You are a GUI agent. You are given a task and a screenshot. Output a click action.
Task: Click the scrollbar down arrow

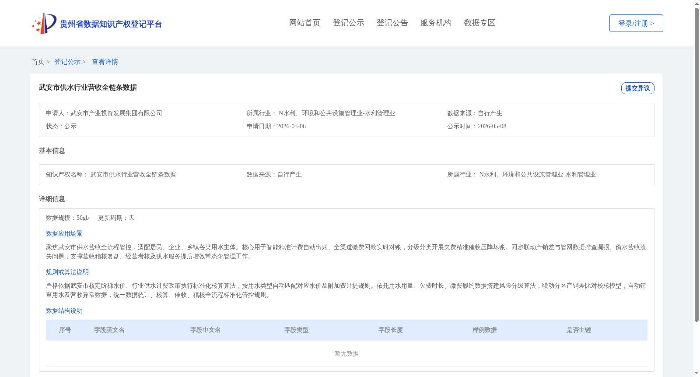coord(696,373)
